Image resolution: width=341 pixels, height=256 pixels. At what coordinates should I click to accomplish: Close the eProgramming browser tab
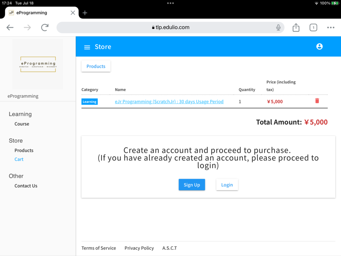[73, 13]
